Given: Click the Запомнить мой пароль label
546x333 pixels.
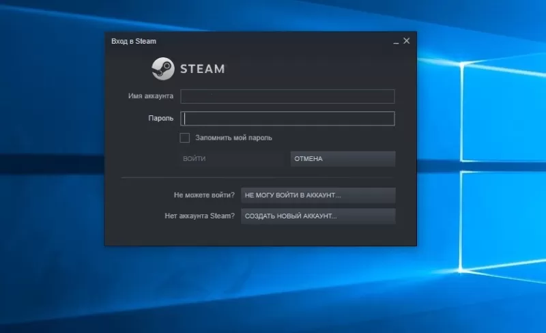Looking at the screenshot, I should tap(233, 138).
